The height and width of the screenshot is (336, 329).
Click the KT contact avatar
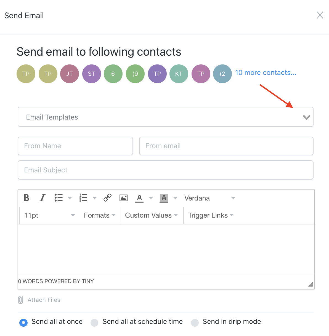coord(179,74)
